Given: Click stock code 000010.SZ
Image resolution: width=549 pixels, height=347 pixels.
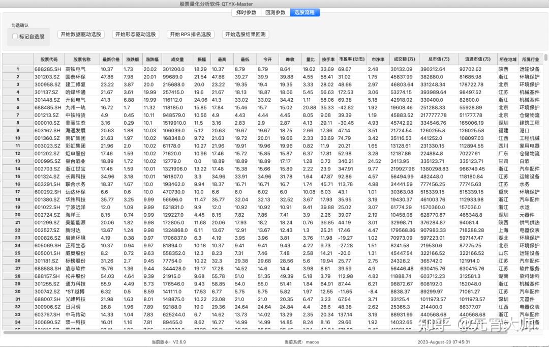Looking at the screenshot, I should (x=47, y=123).
